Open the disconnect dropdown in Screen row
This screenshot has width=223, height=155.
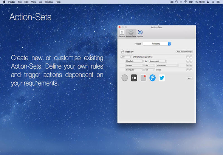pos(167,66)
